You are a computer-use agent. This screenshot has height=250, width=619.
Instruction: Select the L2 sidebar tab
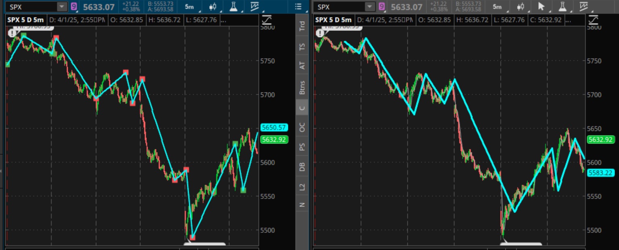pyautogui.click(x=302, y=186)
